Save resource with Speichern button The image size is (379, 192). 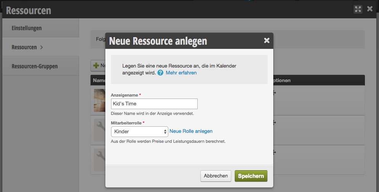(x=251, y=176)
